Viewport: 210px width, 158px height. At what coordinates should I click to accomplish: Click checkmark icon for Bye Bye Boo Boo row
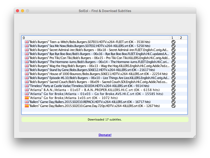173,54
